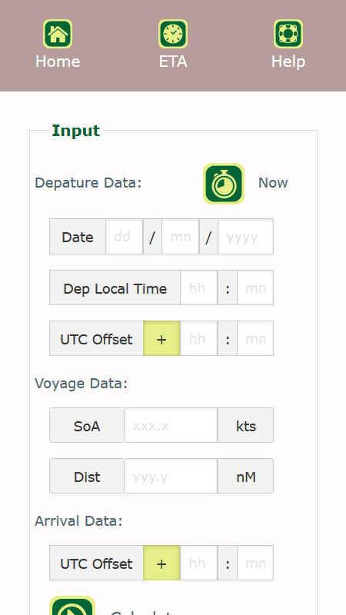Click the stopwatch Now icon
346x615 pixels.
click(x=224, y=184)
